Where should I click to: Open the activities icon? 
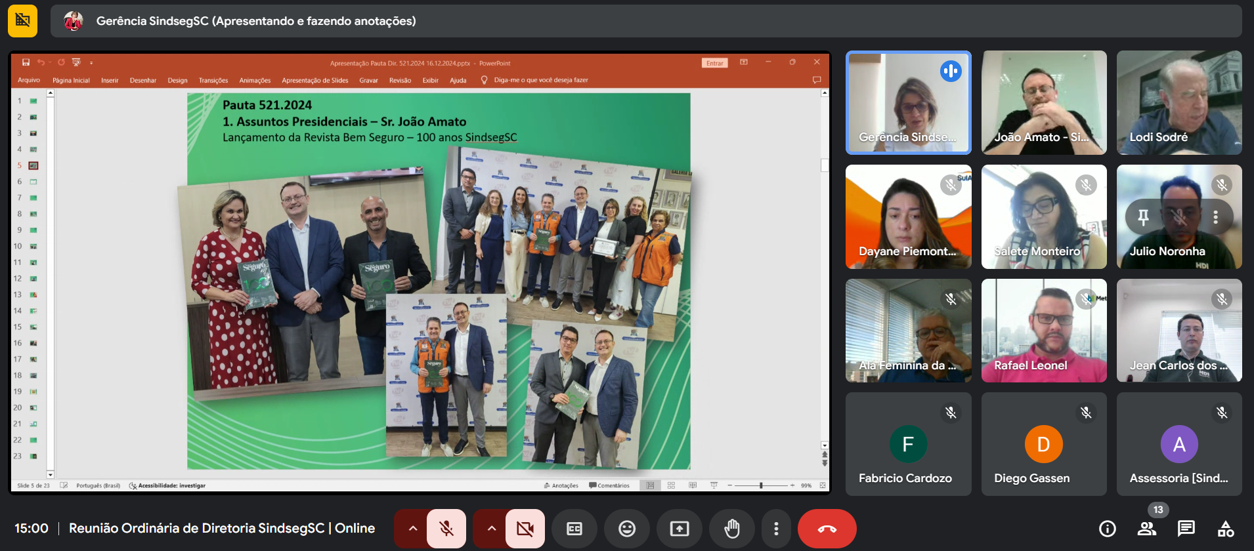coord(1225,529)
